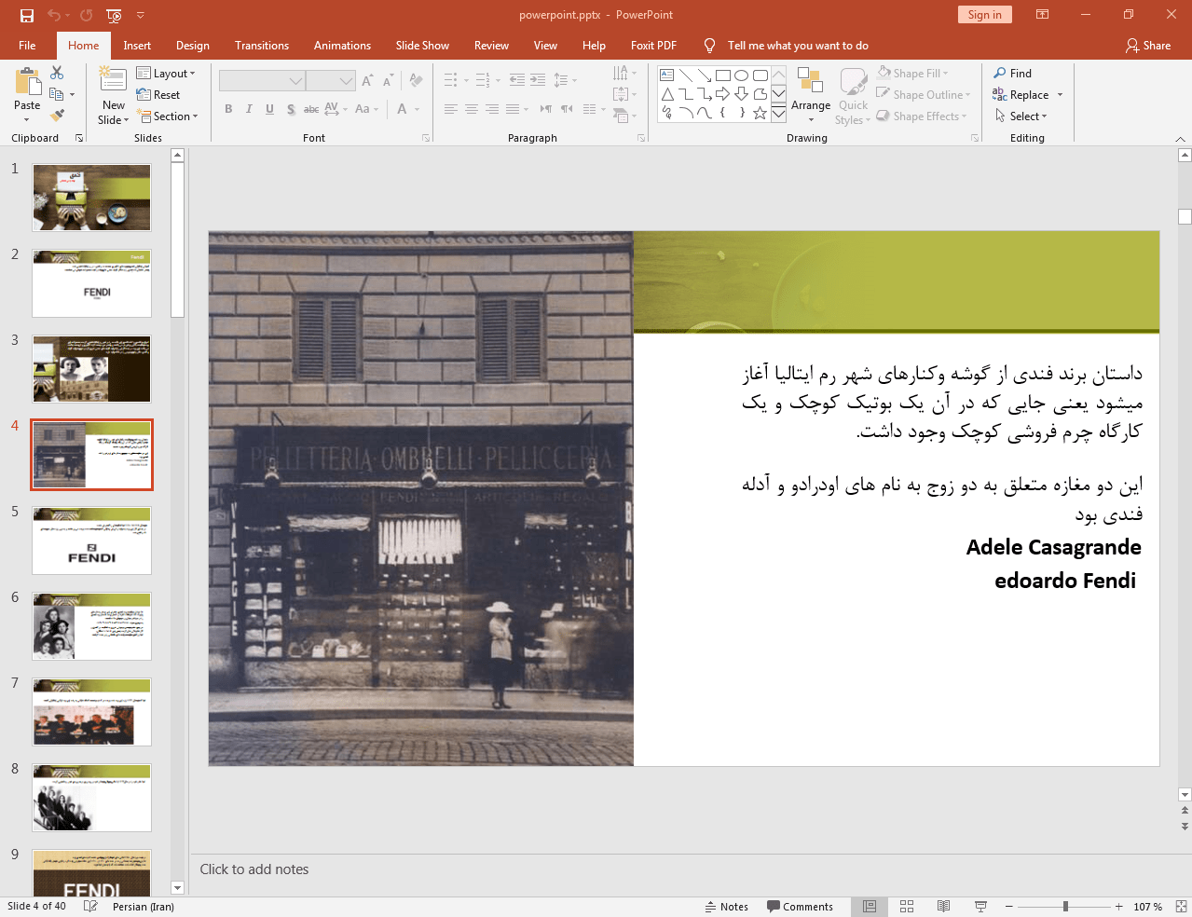This screenshot has width=1192, height=917.
Task: Click to add notes area
Action: tap(254, 869)
